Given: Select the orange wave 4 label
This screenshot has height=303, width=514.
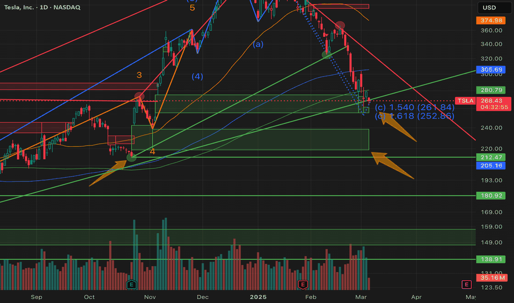Looking at the screenshot, I should click(152, 151).
